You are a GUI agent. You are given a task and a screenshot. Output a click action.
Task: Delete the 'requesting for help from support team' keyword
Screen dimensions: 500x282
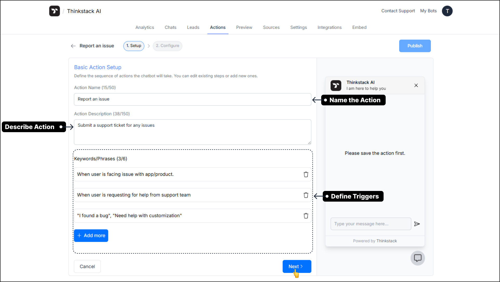pos(306,195)
